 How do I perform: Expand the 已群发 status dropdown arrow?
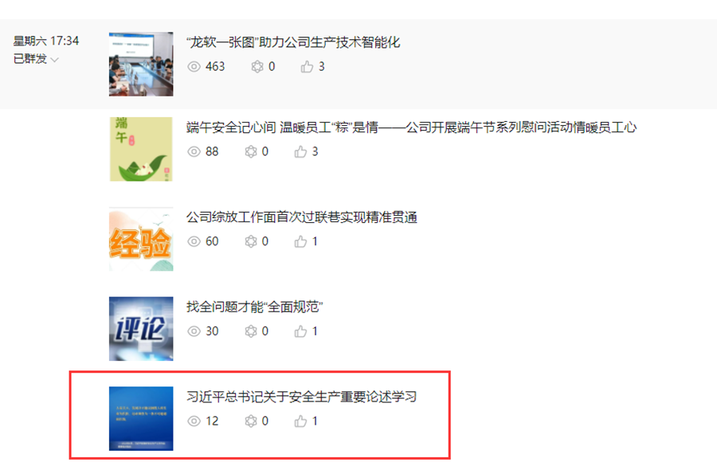(55, 60)
